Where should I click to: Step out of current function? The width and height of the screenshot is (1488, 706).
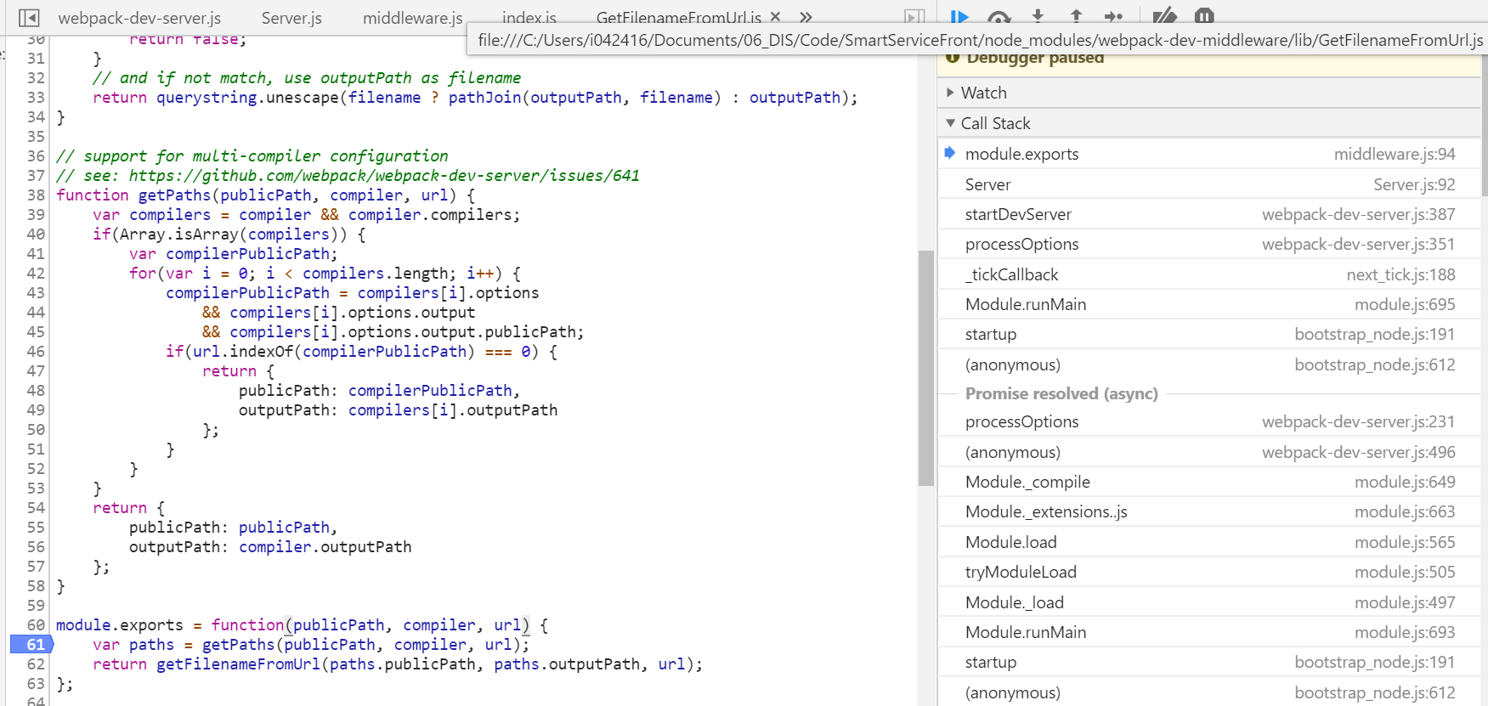[x=1076, y=16]
